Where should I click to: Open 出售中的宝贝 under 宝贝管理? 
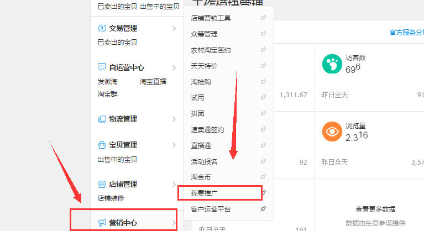pyautogui.click(x=117, y=160)
